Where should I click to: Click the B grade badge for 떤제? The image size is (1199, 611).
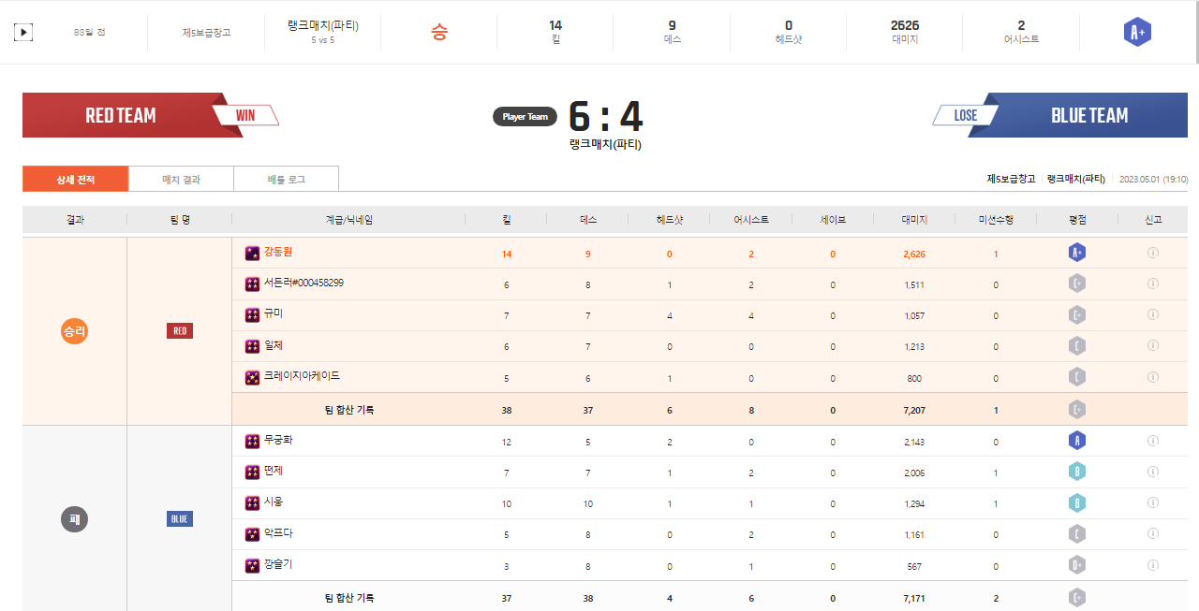pyautogui.click(x=1077, y=472)
